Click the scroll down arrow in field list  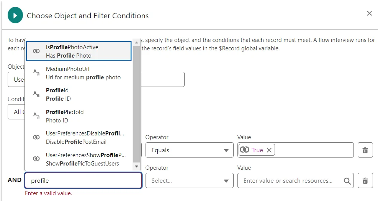pos(136,166)
